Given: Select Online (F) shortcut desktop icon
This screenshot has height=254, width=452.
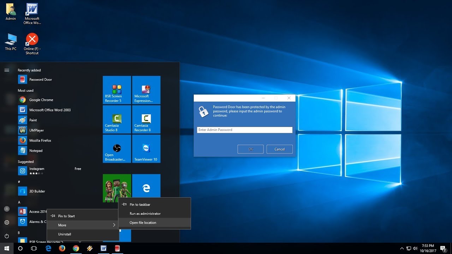Looking at the screenshot, I should [x=32, y=44].
